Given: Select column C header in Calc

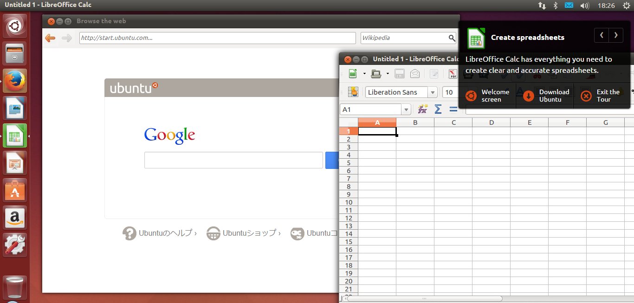Looking at the screenshot, I should pyautogui.click(x=453, y=122).
